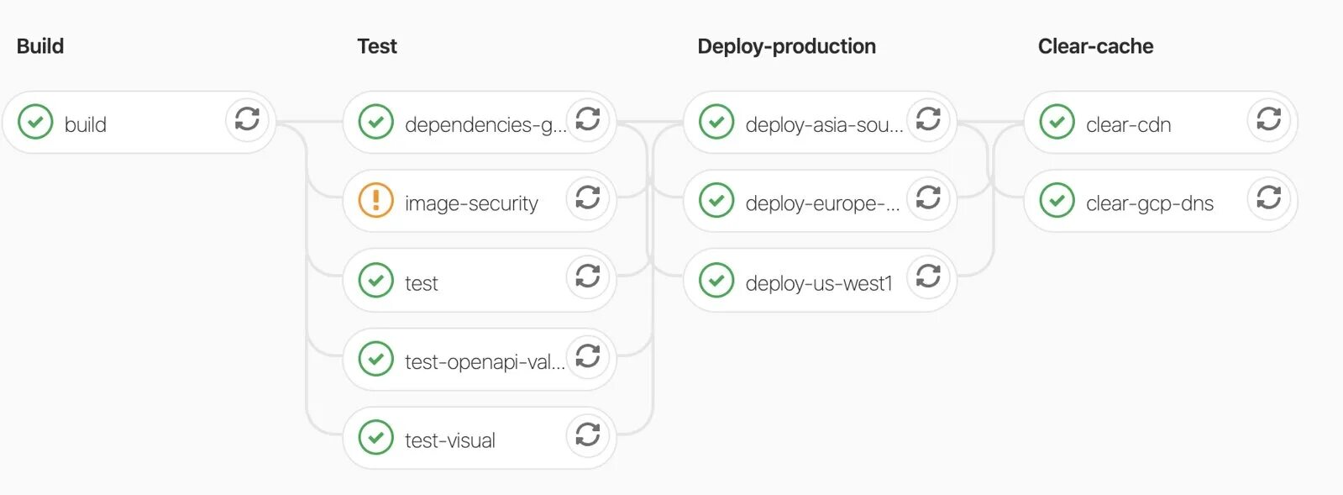1343x495 pixels.
Task: Open the test-visual job link
Action: click(450, 440)
